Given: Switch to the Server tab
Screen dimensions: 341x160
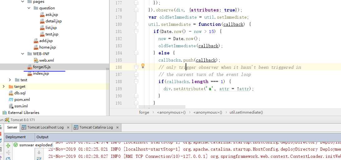Looking at the screenshot, I should (x=12, y=127).
